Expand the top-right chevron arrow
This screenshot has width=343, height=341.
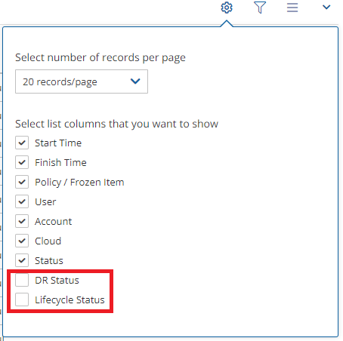point(326,8)
